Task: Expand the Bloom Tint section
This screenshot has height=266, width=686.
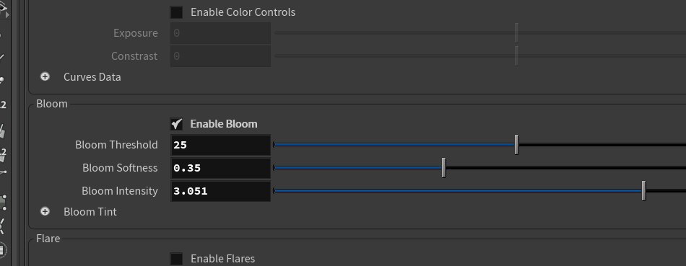Action: point(45,211)
